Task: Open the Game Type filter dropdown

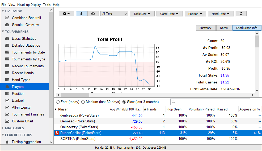Action: pos(170,14)
